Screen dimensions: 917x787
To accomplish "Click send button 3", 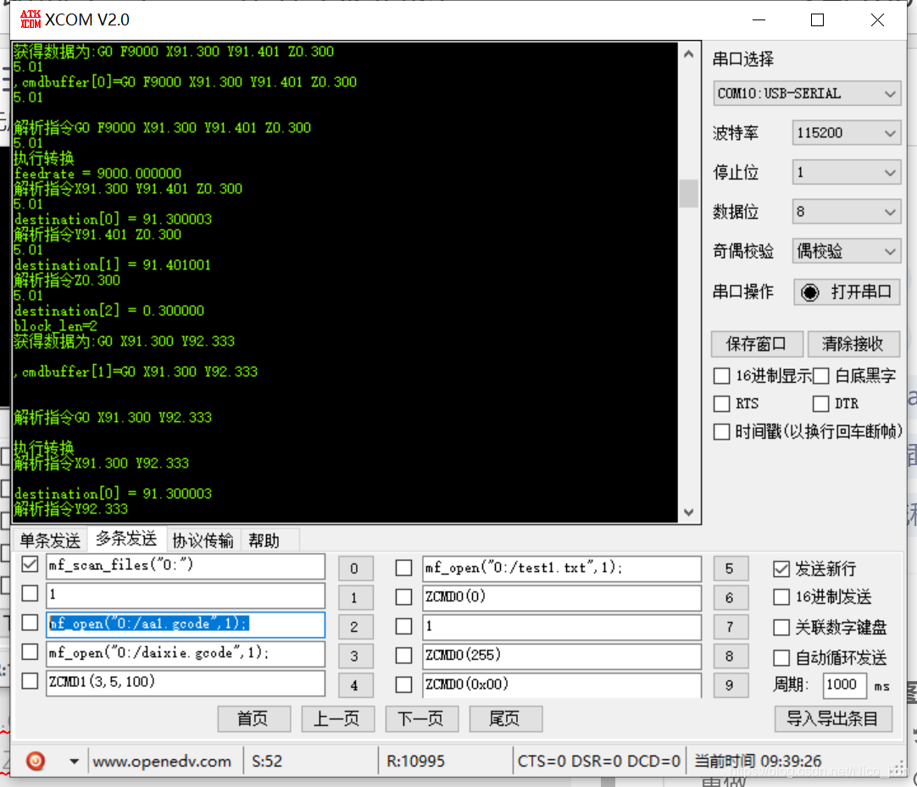I will point(355,656).
